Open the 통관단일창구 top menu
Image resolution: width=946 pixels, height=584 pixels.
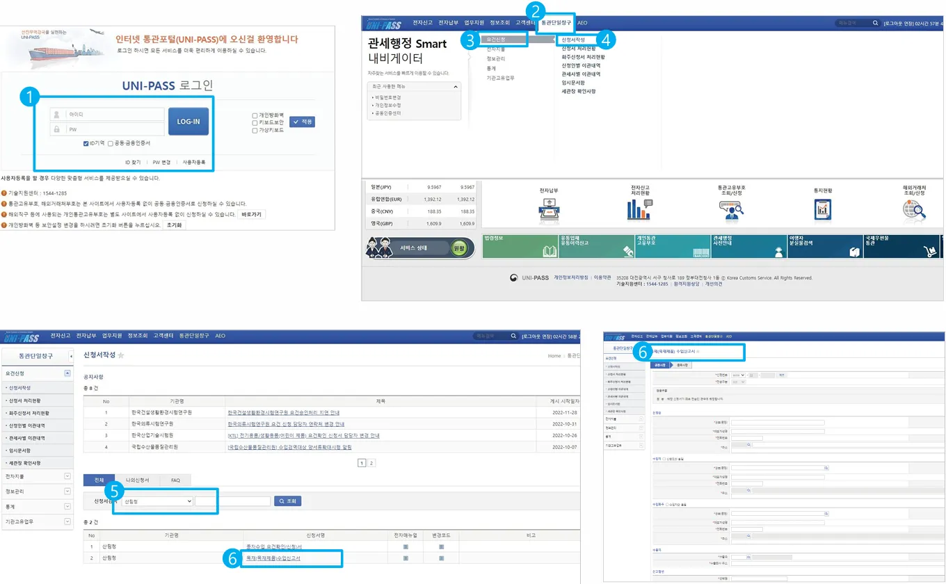click(556, 23)
